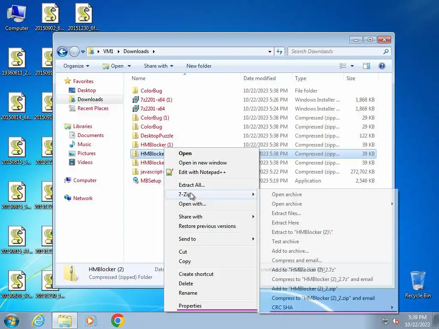Select the HMBlocker (1) zip icon

135,145
